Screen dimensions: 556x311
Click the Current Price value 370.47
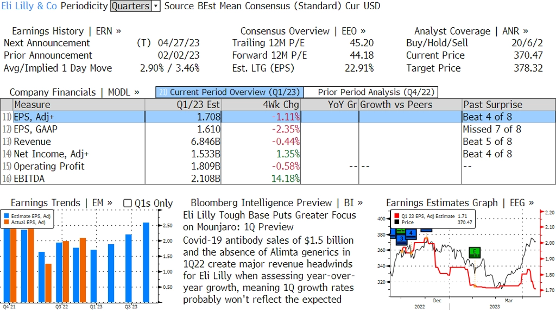pyautogui.click(x=528, y=55)
